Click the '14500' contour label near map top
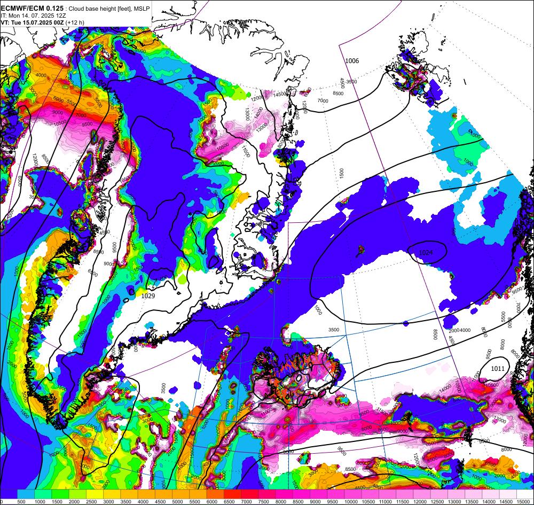The height and width of the screenshot is (505, 534). pos(280,95)
